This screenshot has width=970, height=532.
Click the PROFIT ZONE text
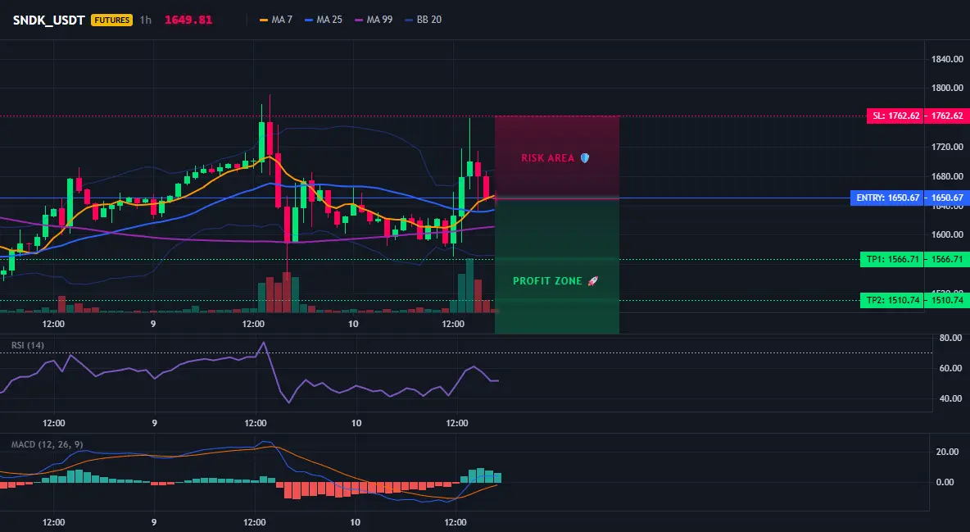click(x=547, y=281)
